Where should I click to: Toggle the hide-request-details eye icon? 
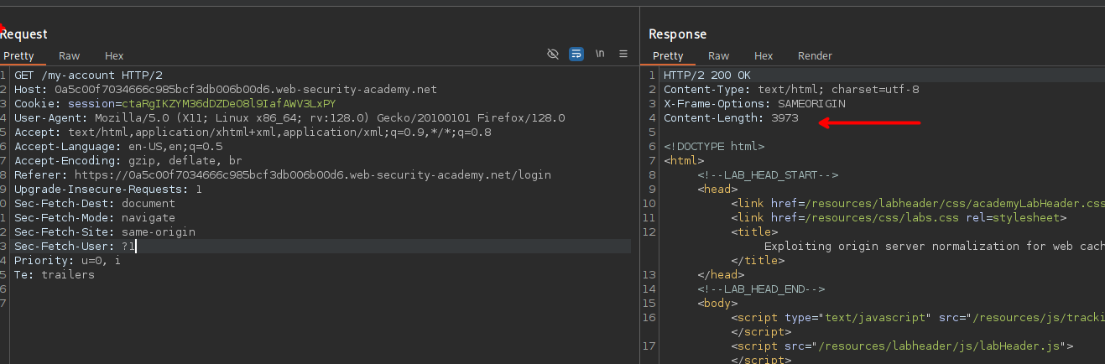pos(552,54)
